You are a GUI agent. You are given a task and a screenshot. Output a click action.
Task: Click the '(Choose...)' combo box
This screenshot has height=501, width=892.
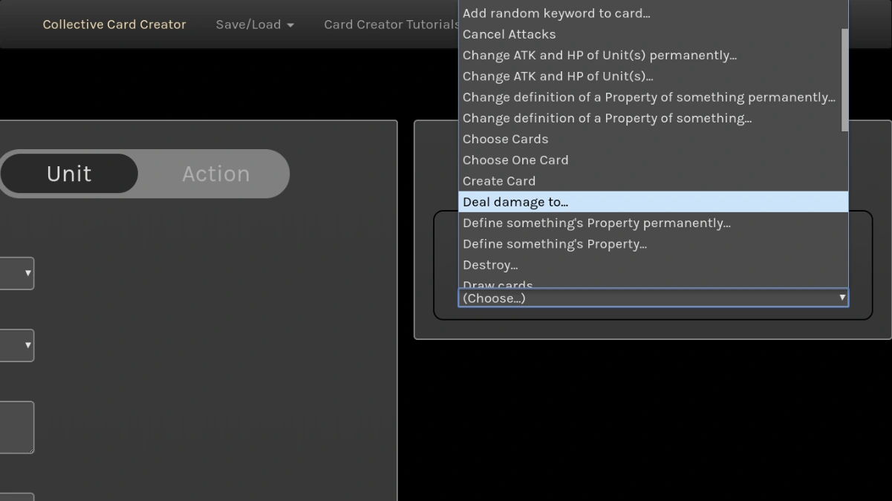[x=653, y=298]
